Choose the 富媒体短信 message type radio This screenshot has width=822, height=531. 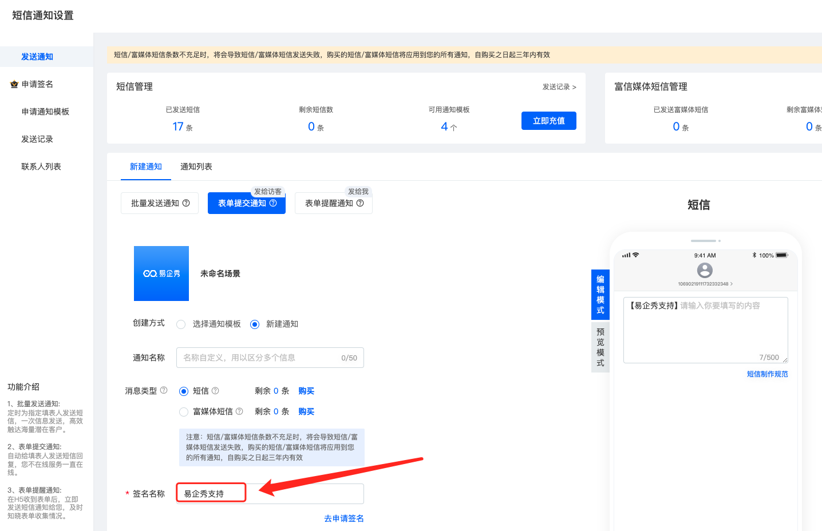coord(184,412)
